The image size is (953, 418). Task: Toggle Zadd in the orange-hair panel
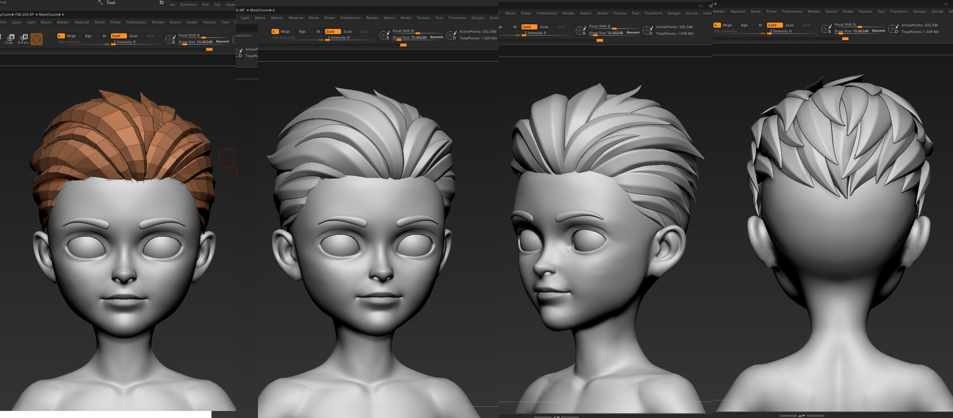pos(119,36)
